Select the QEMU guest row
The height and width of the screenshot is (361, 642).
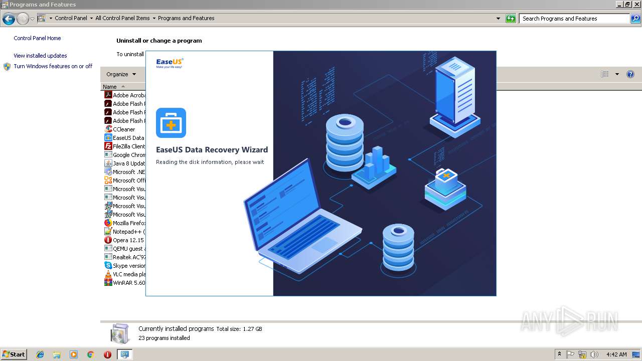point(124,249)
